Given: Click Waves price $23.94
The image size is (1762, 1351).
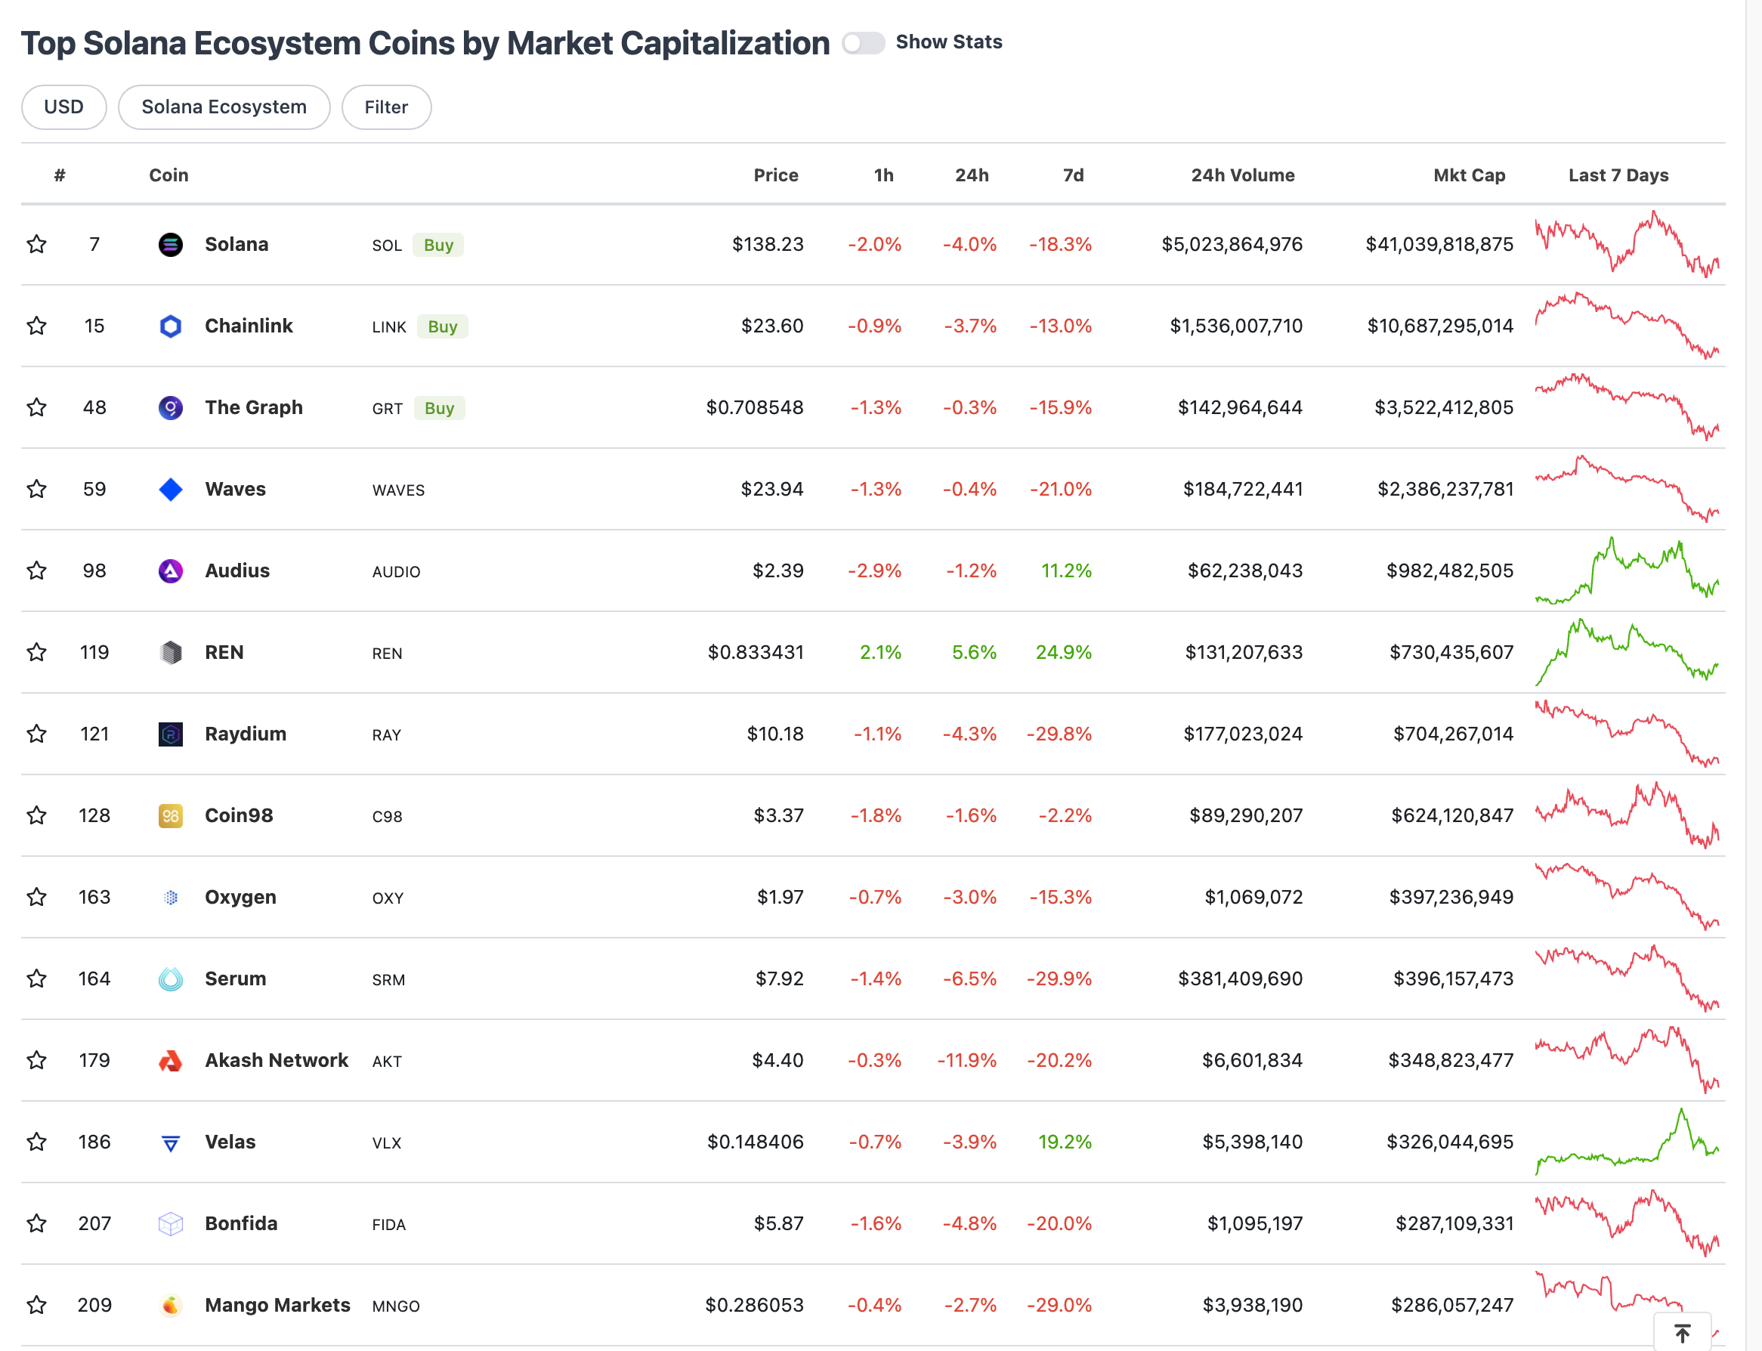Looking at the screenshot, I should 772,489.
